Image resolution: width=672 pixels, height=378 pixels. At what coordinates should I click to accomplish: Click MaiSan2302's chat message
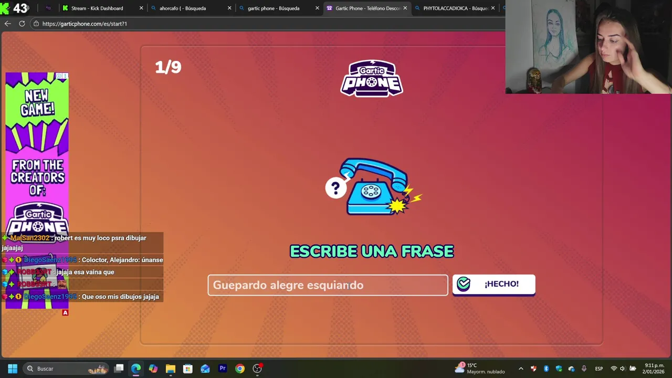point(81,243)
